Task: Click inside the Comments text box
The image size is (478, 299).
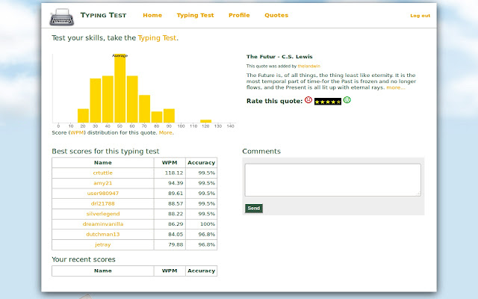Action: pos(332,180)
